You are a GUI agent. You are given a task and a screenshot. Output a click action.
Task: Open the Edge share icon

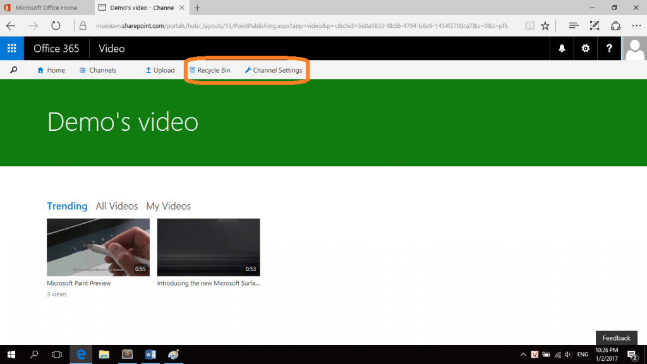(x=615, y=25)
